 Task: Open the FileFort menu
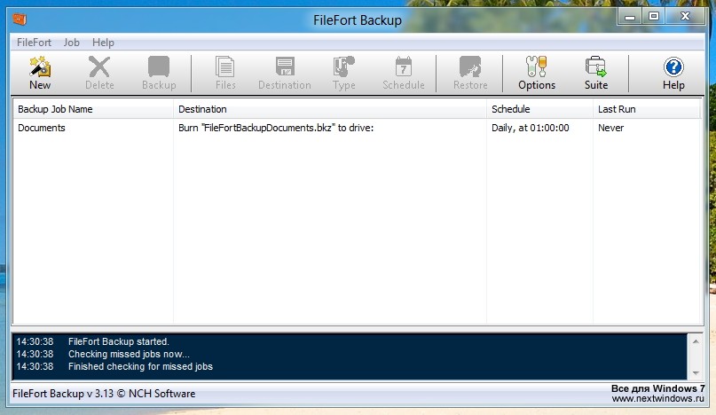pos(34,43)
